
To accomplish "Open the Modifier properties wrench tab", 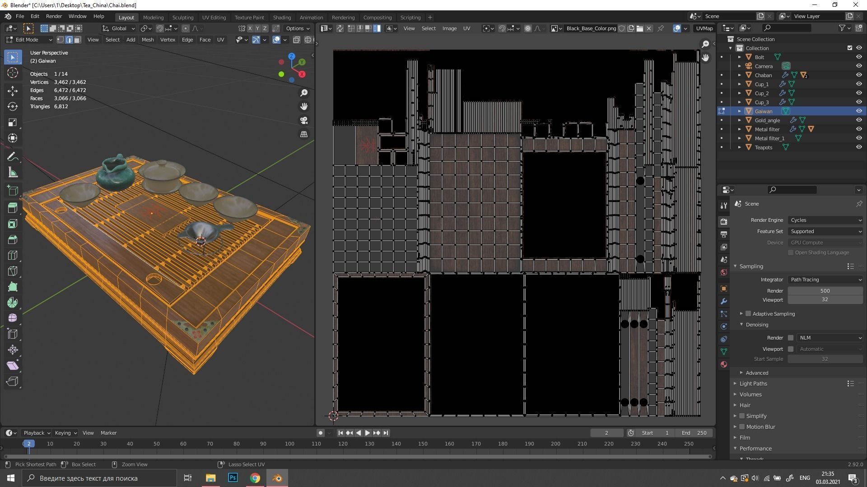I will (724, 301).
